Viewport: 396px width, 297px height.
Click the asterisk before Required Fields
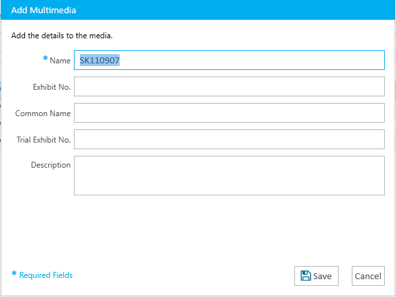pyautogui.click(x=14, y=273)
